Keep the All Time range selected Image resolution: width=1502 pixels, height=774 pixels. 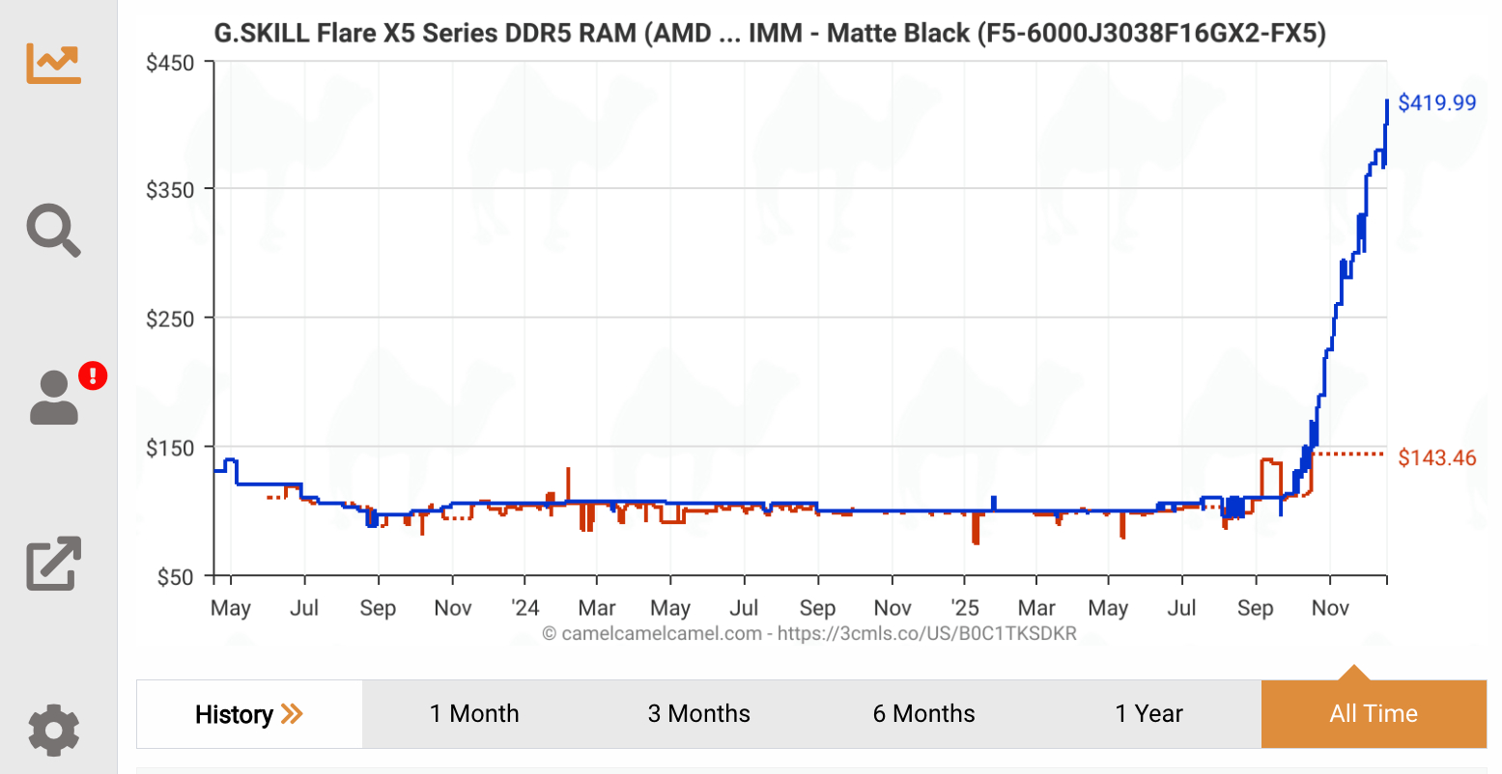click(1374, 714)
